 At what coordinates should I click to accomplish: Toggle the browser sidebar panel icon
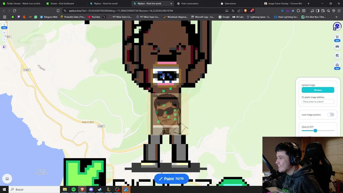click(x=318, y=11)
